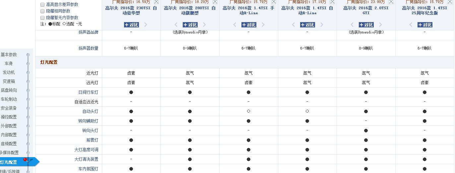
Task: Go to 发动机 section in sidebar
Action: [x=9, y=72]
